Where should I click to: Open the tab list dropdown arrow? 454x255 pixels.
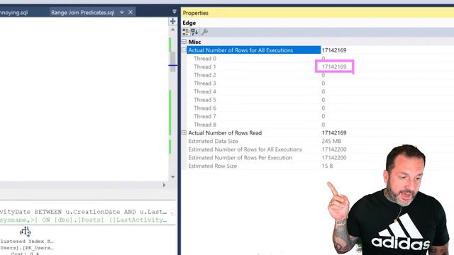coord(174,11)
